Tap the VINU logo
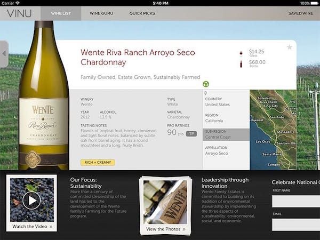The height and width of the screenshot is (240, 320). [19, 13]
